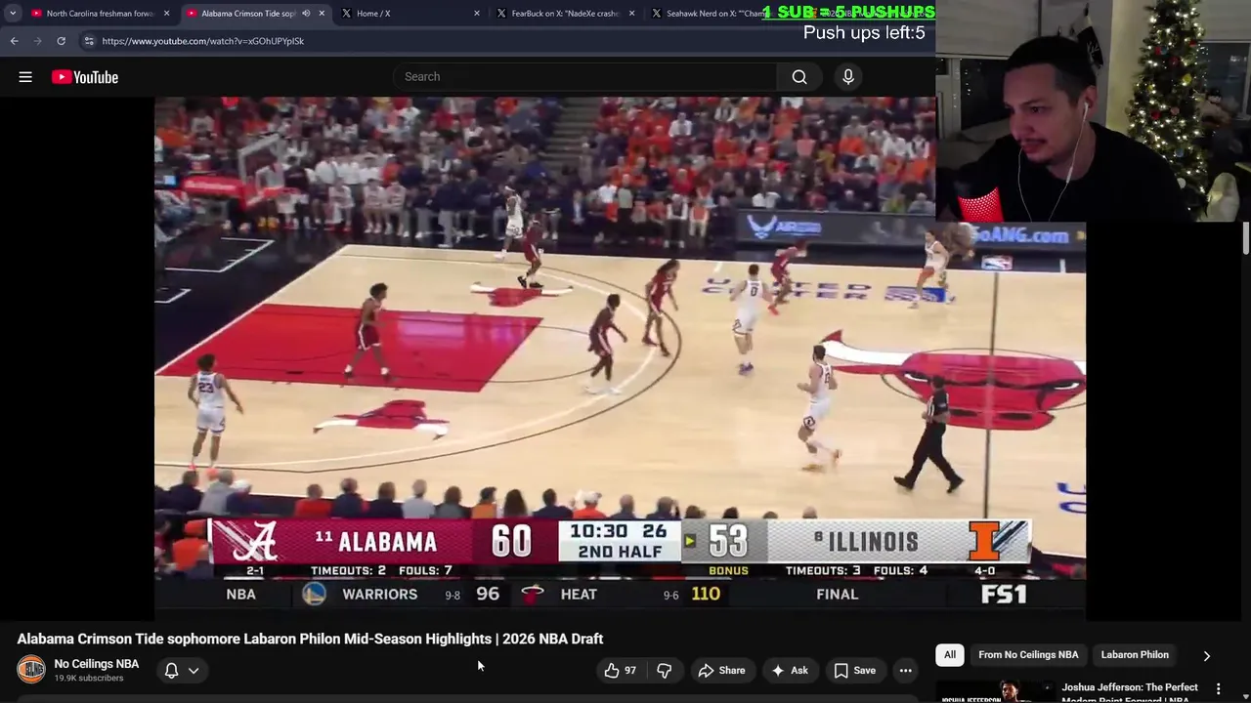This screenshot has height=703, width=1251.
Task: Open site information icon in address bar
Action: 89,41
